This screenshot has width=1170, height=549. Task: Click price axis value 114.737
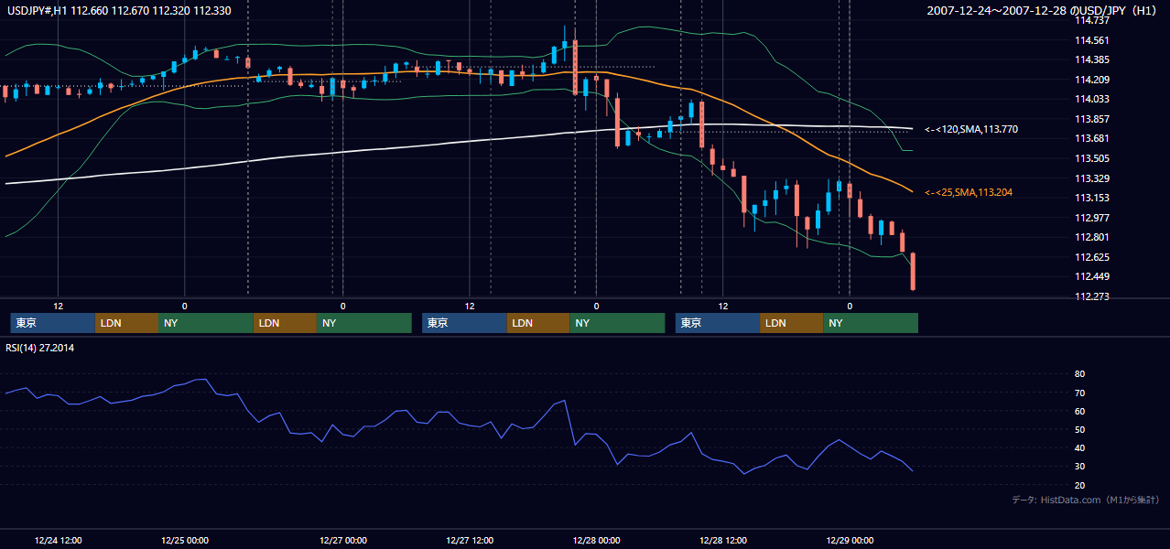tap(1092, 20)
